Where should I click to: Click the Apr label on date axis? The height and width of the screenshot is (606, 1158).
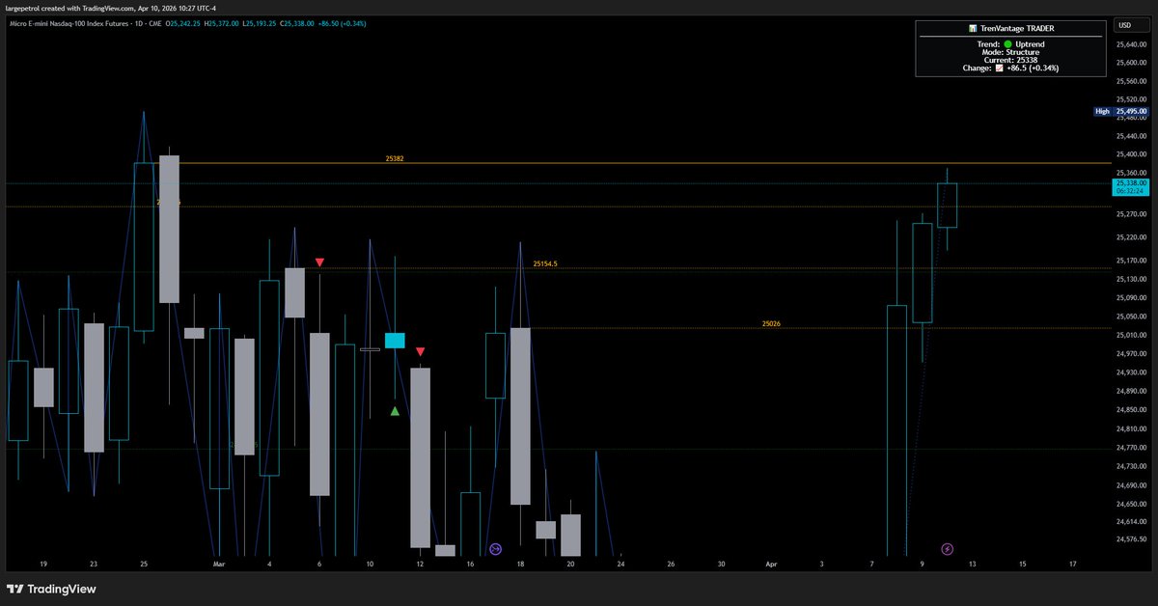click(771, 564)
